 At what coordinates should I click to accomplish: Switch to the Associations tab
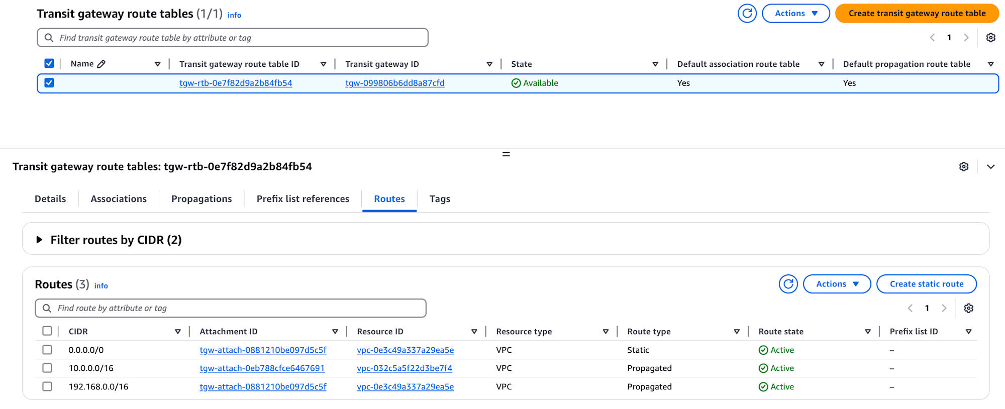pos(119,199)
